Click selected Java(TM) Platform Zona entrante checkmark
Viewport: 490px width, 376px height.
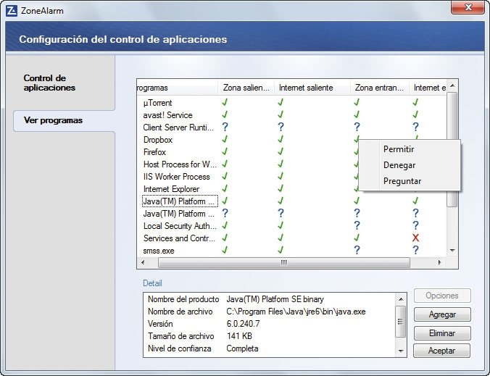pos(357,201)
